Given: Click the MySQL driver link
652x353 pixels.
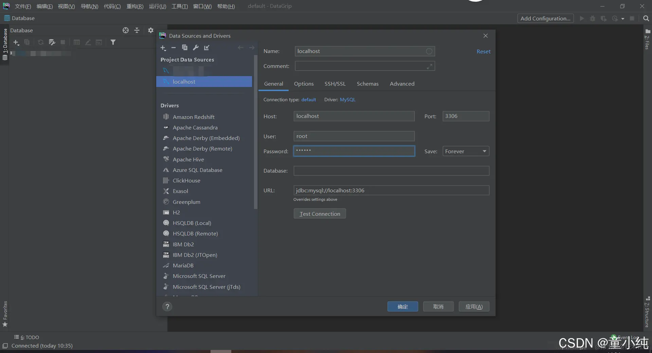Looking at the screenshot, I should (347, 100).
